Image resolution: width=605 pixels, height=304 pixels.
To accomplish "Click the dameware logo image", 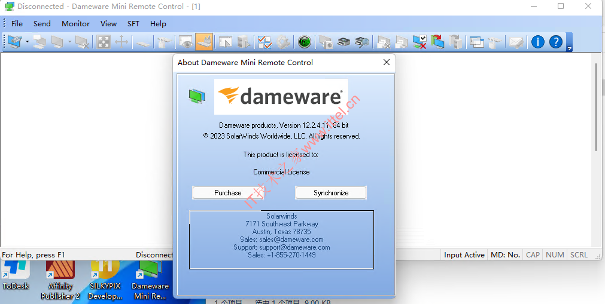I will pyautogui.click(x=281, y=97).
